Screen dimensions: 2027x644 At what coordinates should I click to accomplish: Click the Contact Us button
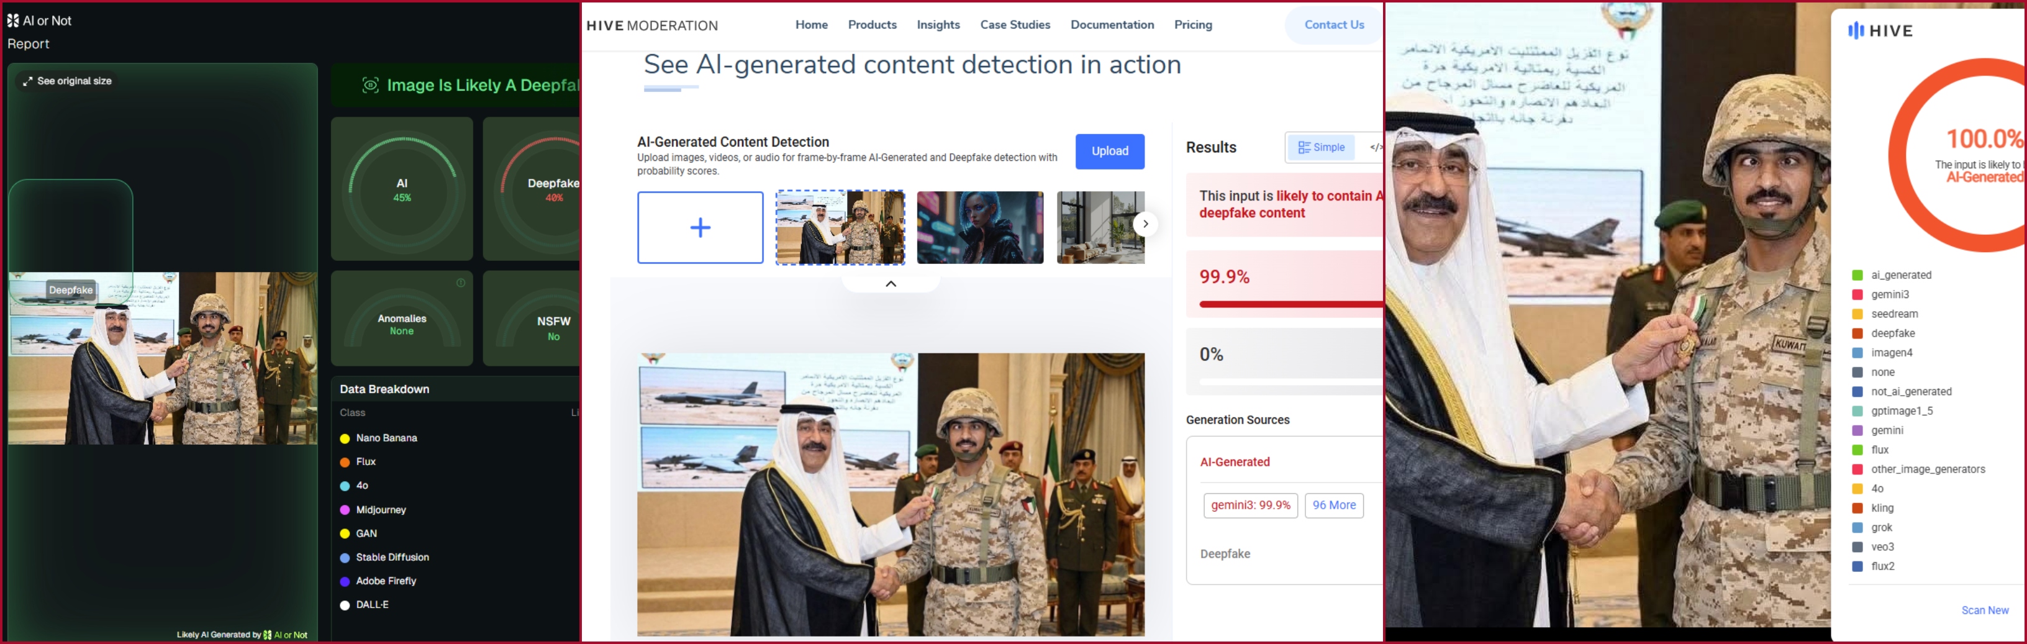1334,25
